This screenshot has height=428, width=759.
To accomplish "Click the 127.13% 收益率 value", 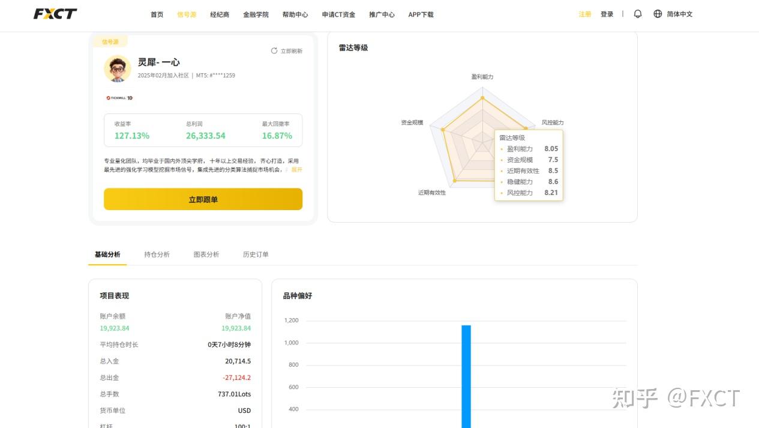I will [132, 136].
